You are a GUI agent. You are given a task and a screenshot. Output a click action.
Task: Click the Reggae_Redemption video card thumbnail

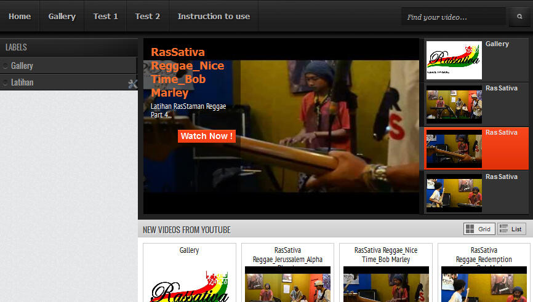pos(484,284)
